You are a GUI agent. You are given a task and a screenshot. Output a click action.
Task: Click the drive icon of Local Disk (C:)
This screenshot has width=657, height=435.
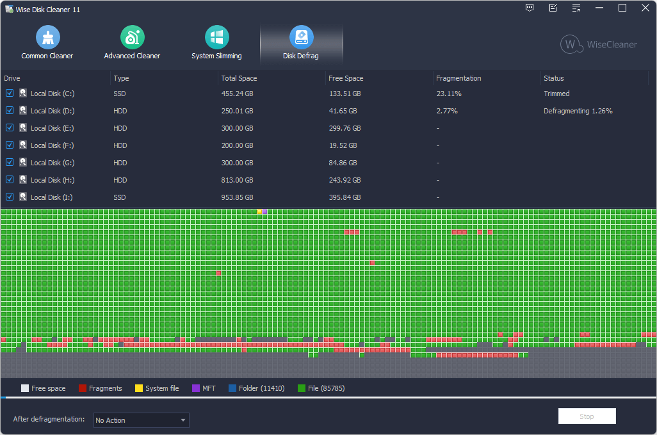pos(23,93)
